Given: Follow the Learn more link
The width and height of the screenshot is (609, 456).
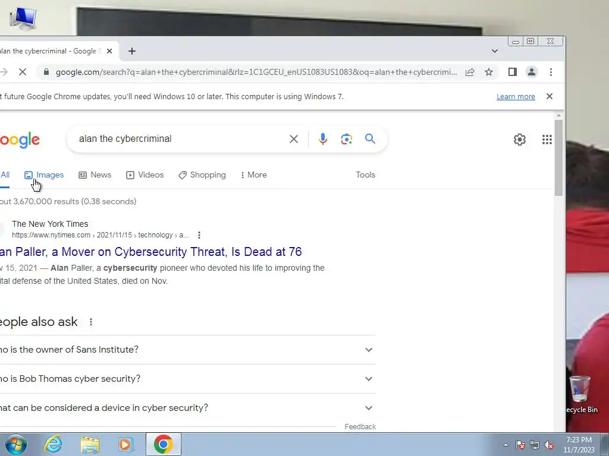Looking at the screenshot, I should 516,97.
